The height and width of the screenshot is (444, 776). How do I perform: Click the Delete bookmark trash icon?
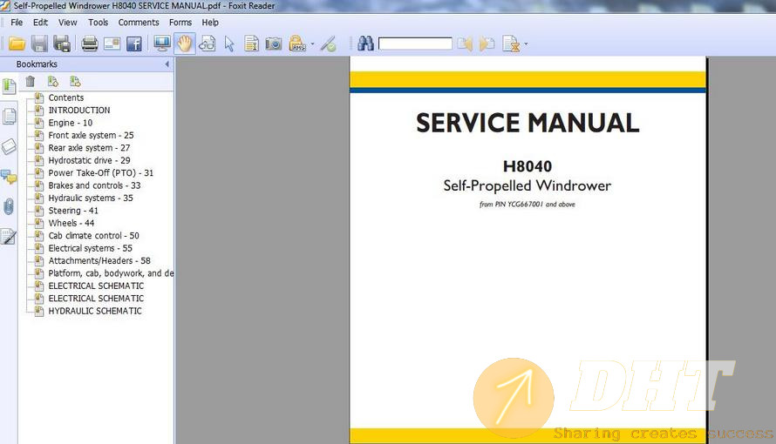(x=31, y=82)
